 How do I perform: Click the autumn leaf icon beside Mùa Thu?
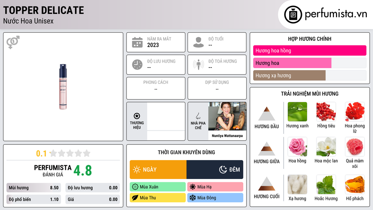click(x=135, y=198)
